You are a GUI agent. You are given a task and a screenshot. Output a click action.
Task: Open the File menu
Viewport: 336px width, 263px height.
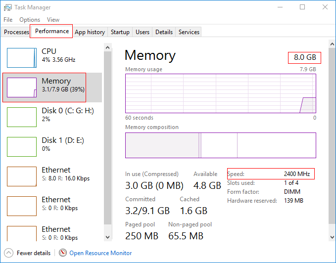(x=8, y=20)
